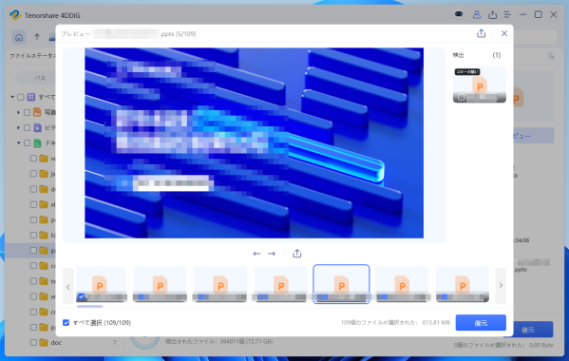Check the duplicate file checkbox in 検出 panel
The height and width of the screenshot is (361, 569).
(462, 97)
